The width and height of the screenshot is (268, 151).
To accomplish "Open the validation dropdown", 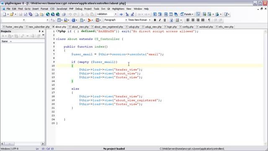I will point(116,14).
